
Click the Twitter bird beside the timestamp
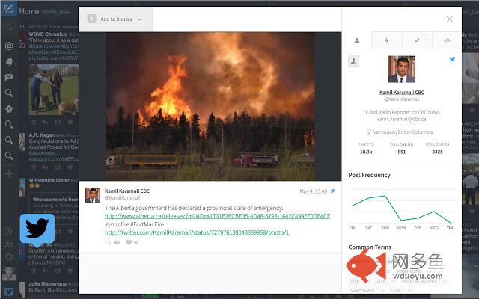click(332, 191)
